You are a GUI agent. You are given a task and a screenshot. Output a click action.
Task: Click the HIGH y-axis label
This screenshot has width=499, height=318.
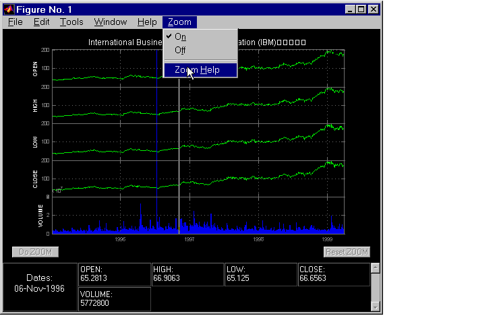click(x=35, y=106)
